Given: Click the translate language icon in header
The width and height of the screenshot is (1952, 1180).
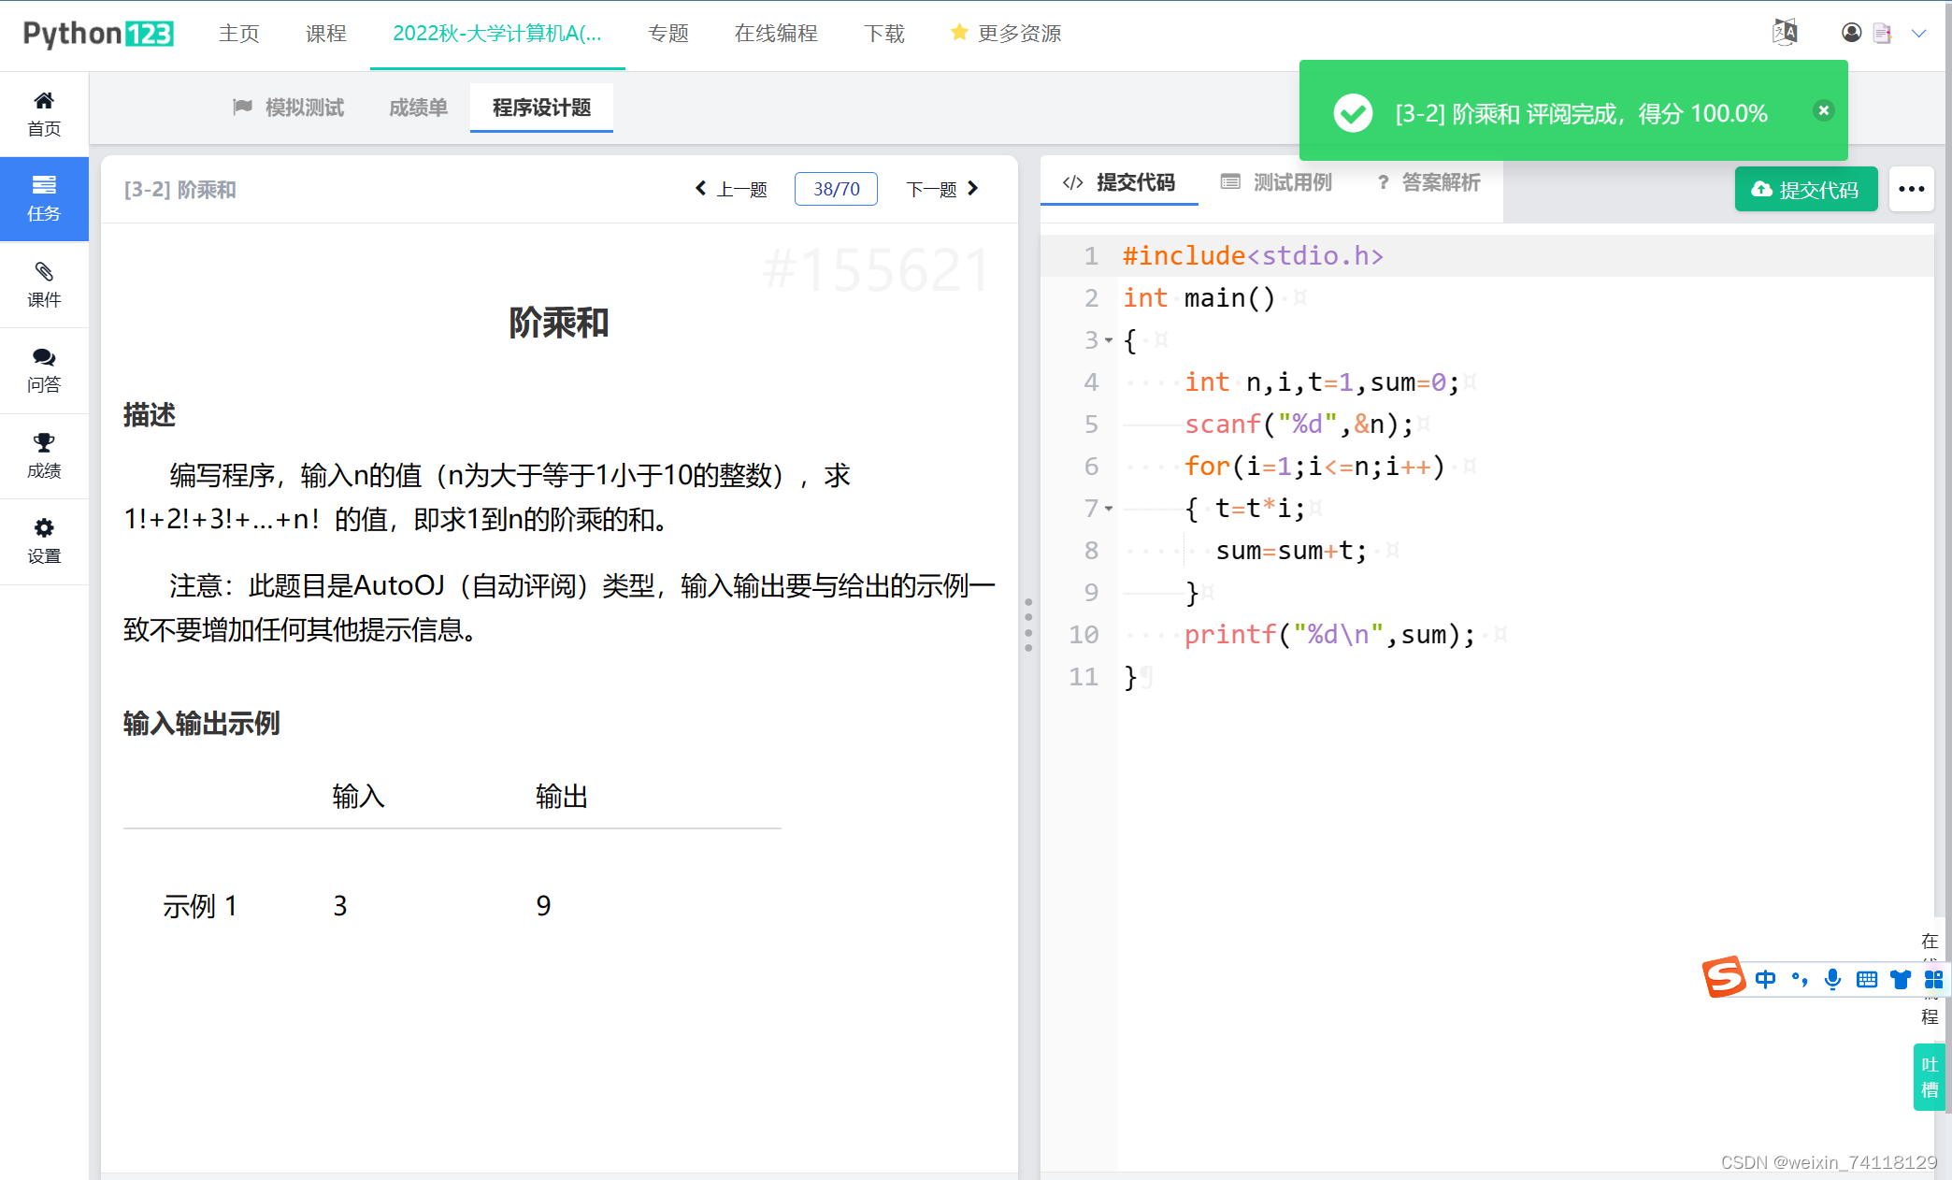Looking at the screenshot, I should click(x=1784, y=33).
